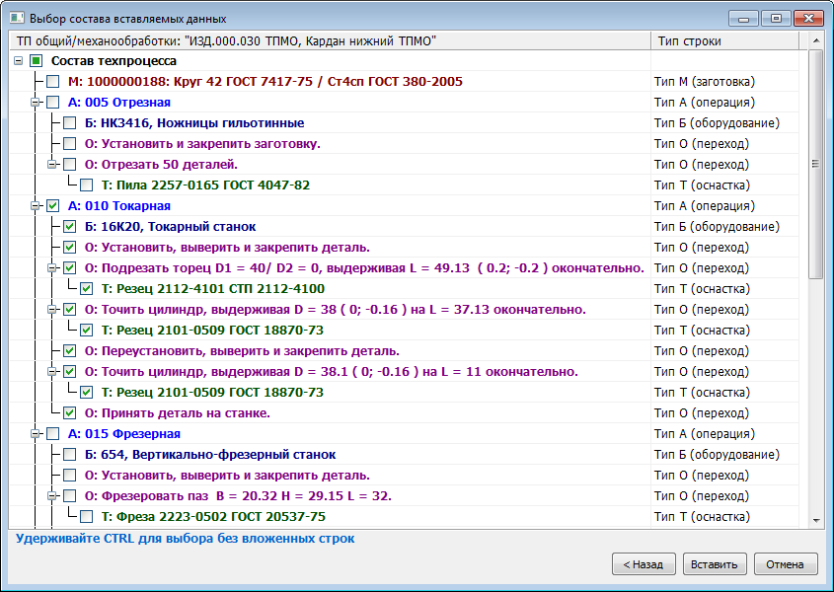The width and height of the screenshot is (834, 592).
Task: Enable checkbox for Т: Пила 2257-0165
Action: tap(87, 185)
